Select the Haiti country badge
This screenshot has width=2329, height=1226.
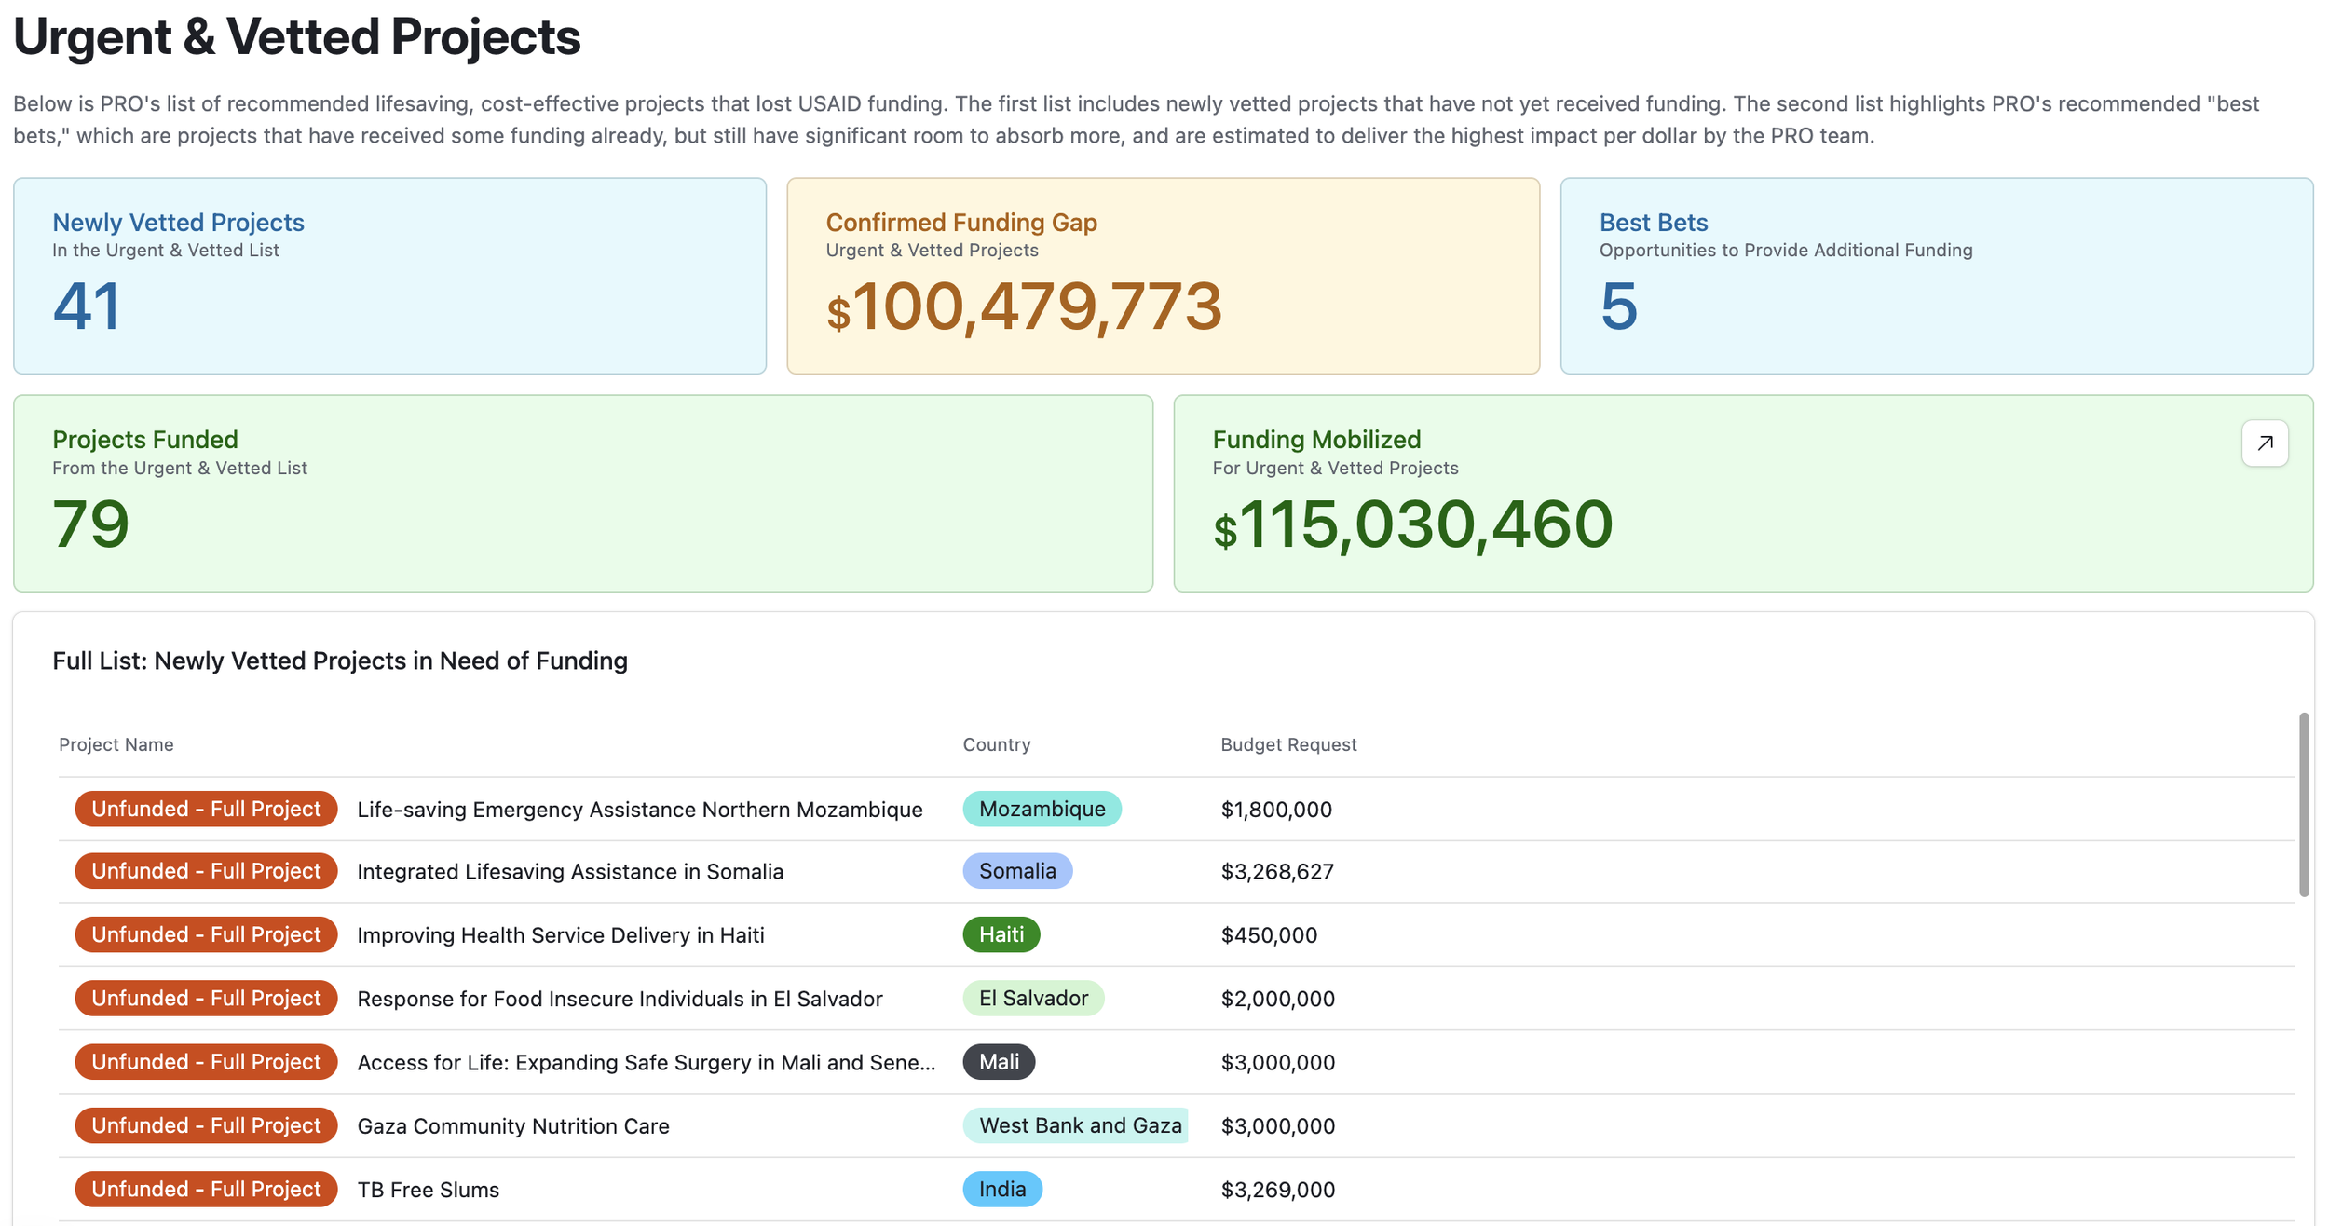[x=1001, y=934]
